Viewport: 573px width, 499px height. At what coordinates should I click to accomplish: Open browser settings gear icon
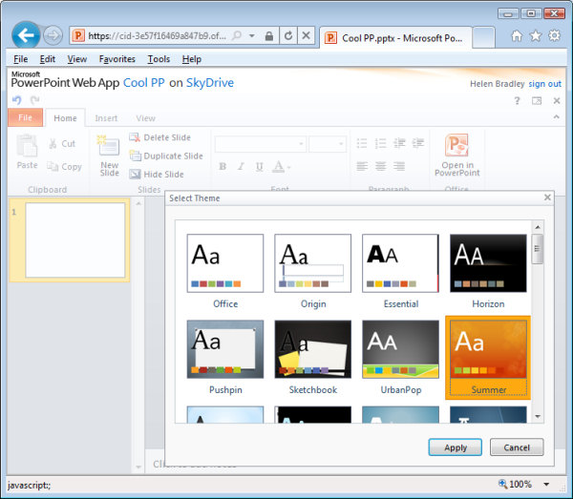[x=554, y=35]
